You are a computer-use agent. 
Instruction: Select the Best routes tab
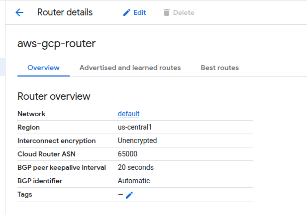click(x=219, y=68)
